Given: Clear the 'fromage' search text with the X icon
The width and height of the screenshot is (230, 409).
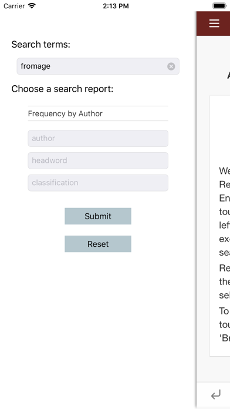Looking at the screenshot, I should click(x=171, y=66).
